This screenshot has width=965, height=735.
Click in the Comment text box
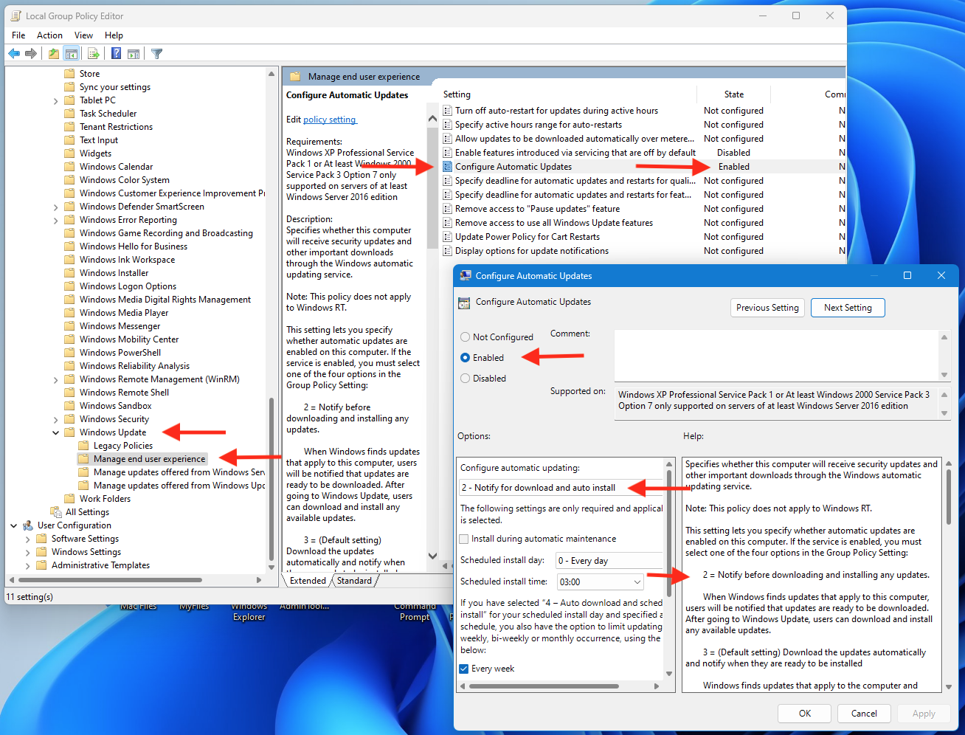775,355
